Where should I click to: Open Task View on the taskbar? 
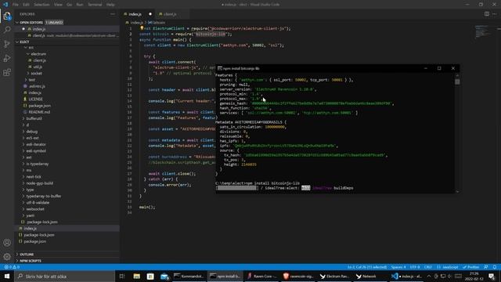[122, 277]
